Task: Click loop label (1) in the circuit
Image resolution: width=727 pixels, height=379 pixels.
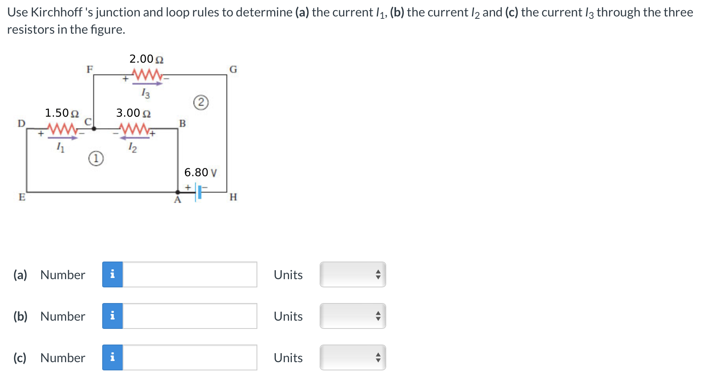Action: [x=96, y=159]
